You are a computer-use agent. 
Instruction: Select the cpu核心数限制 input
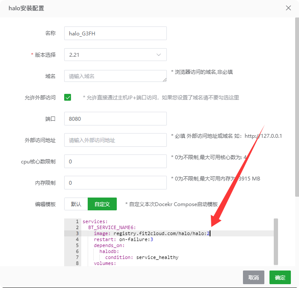(115, 161)
